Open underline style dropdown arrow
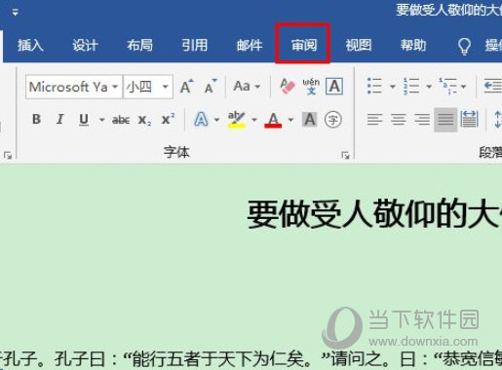This screenshot has width=502, height=370. [x=101, y=120]
